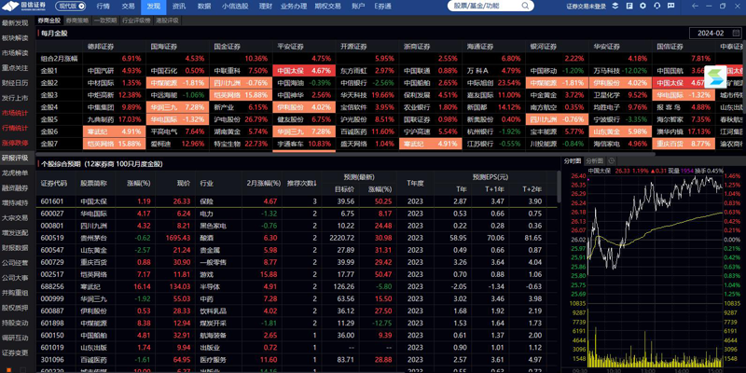Open 板块解读 in the sidebar
Screen dimensions: 746x373
(x=15, y=37)
